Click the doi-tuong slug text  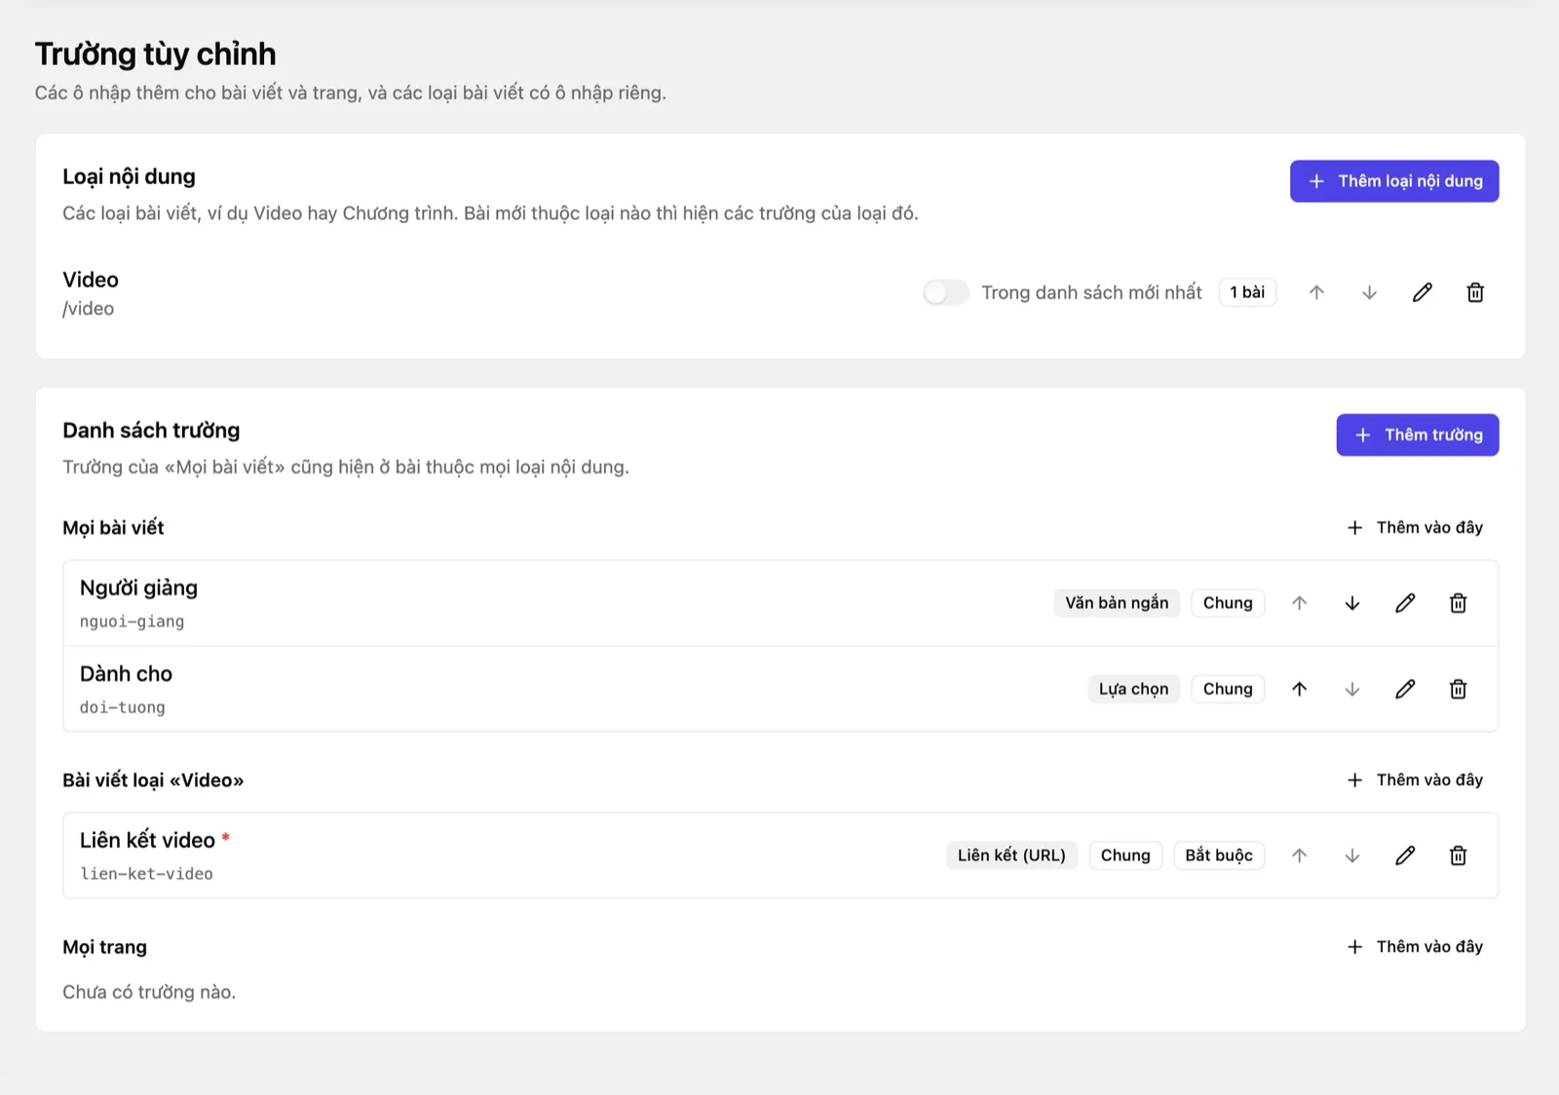[123, 707]
